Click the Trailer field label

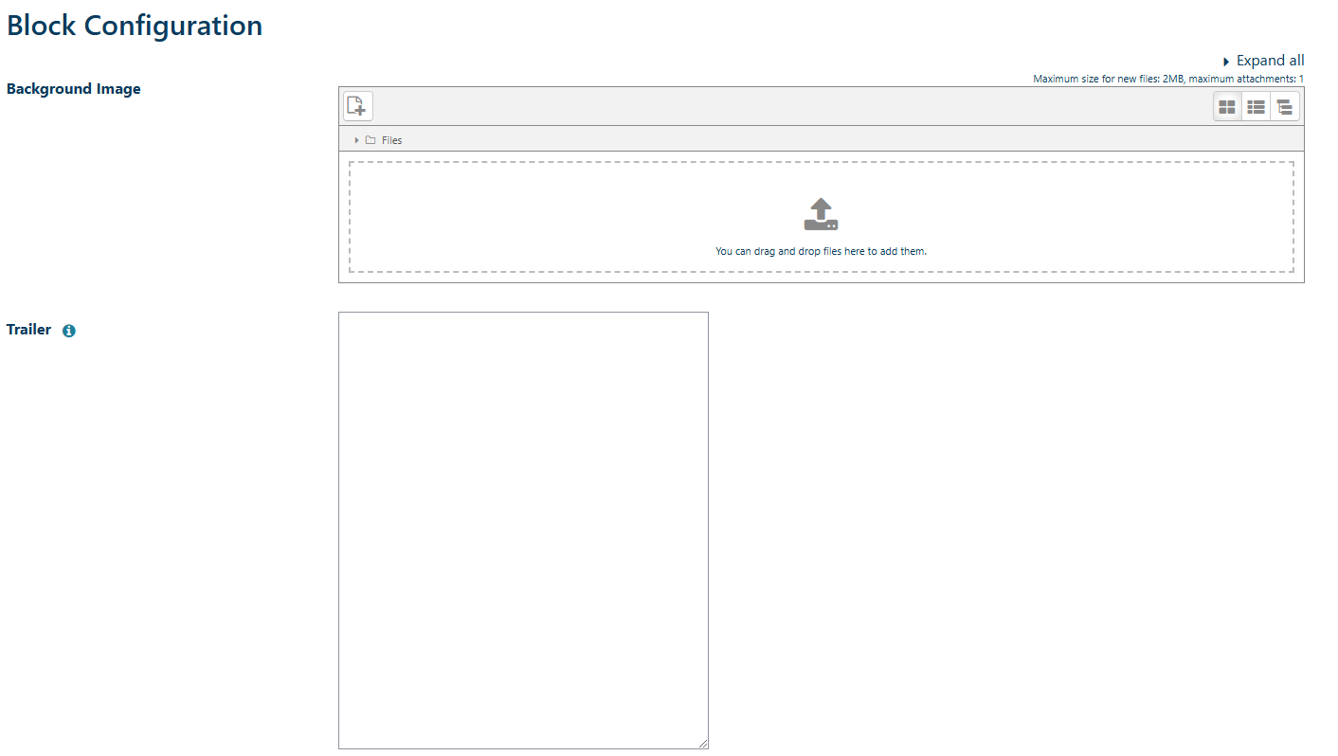pos(28,330)
